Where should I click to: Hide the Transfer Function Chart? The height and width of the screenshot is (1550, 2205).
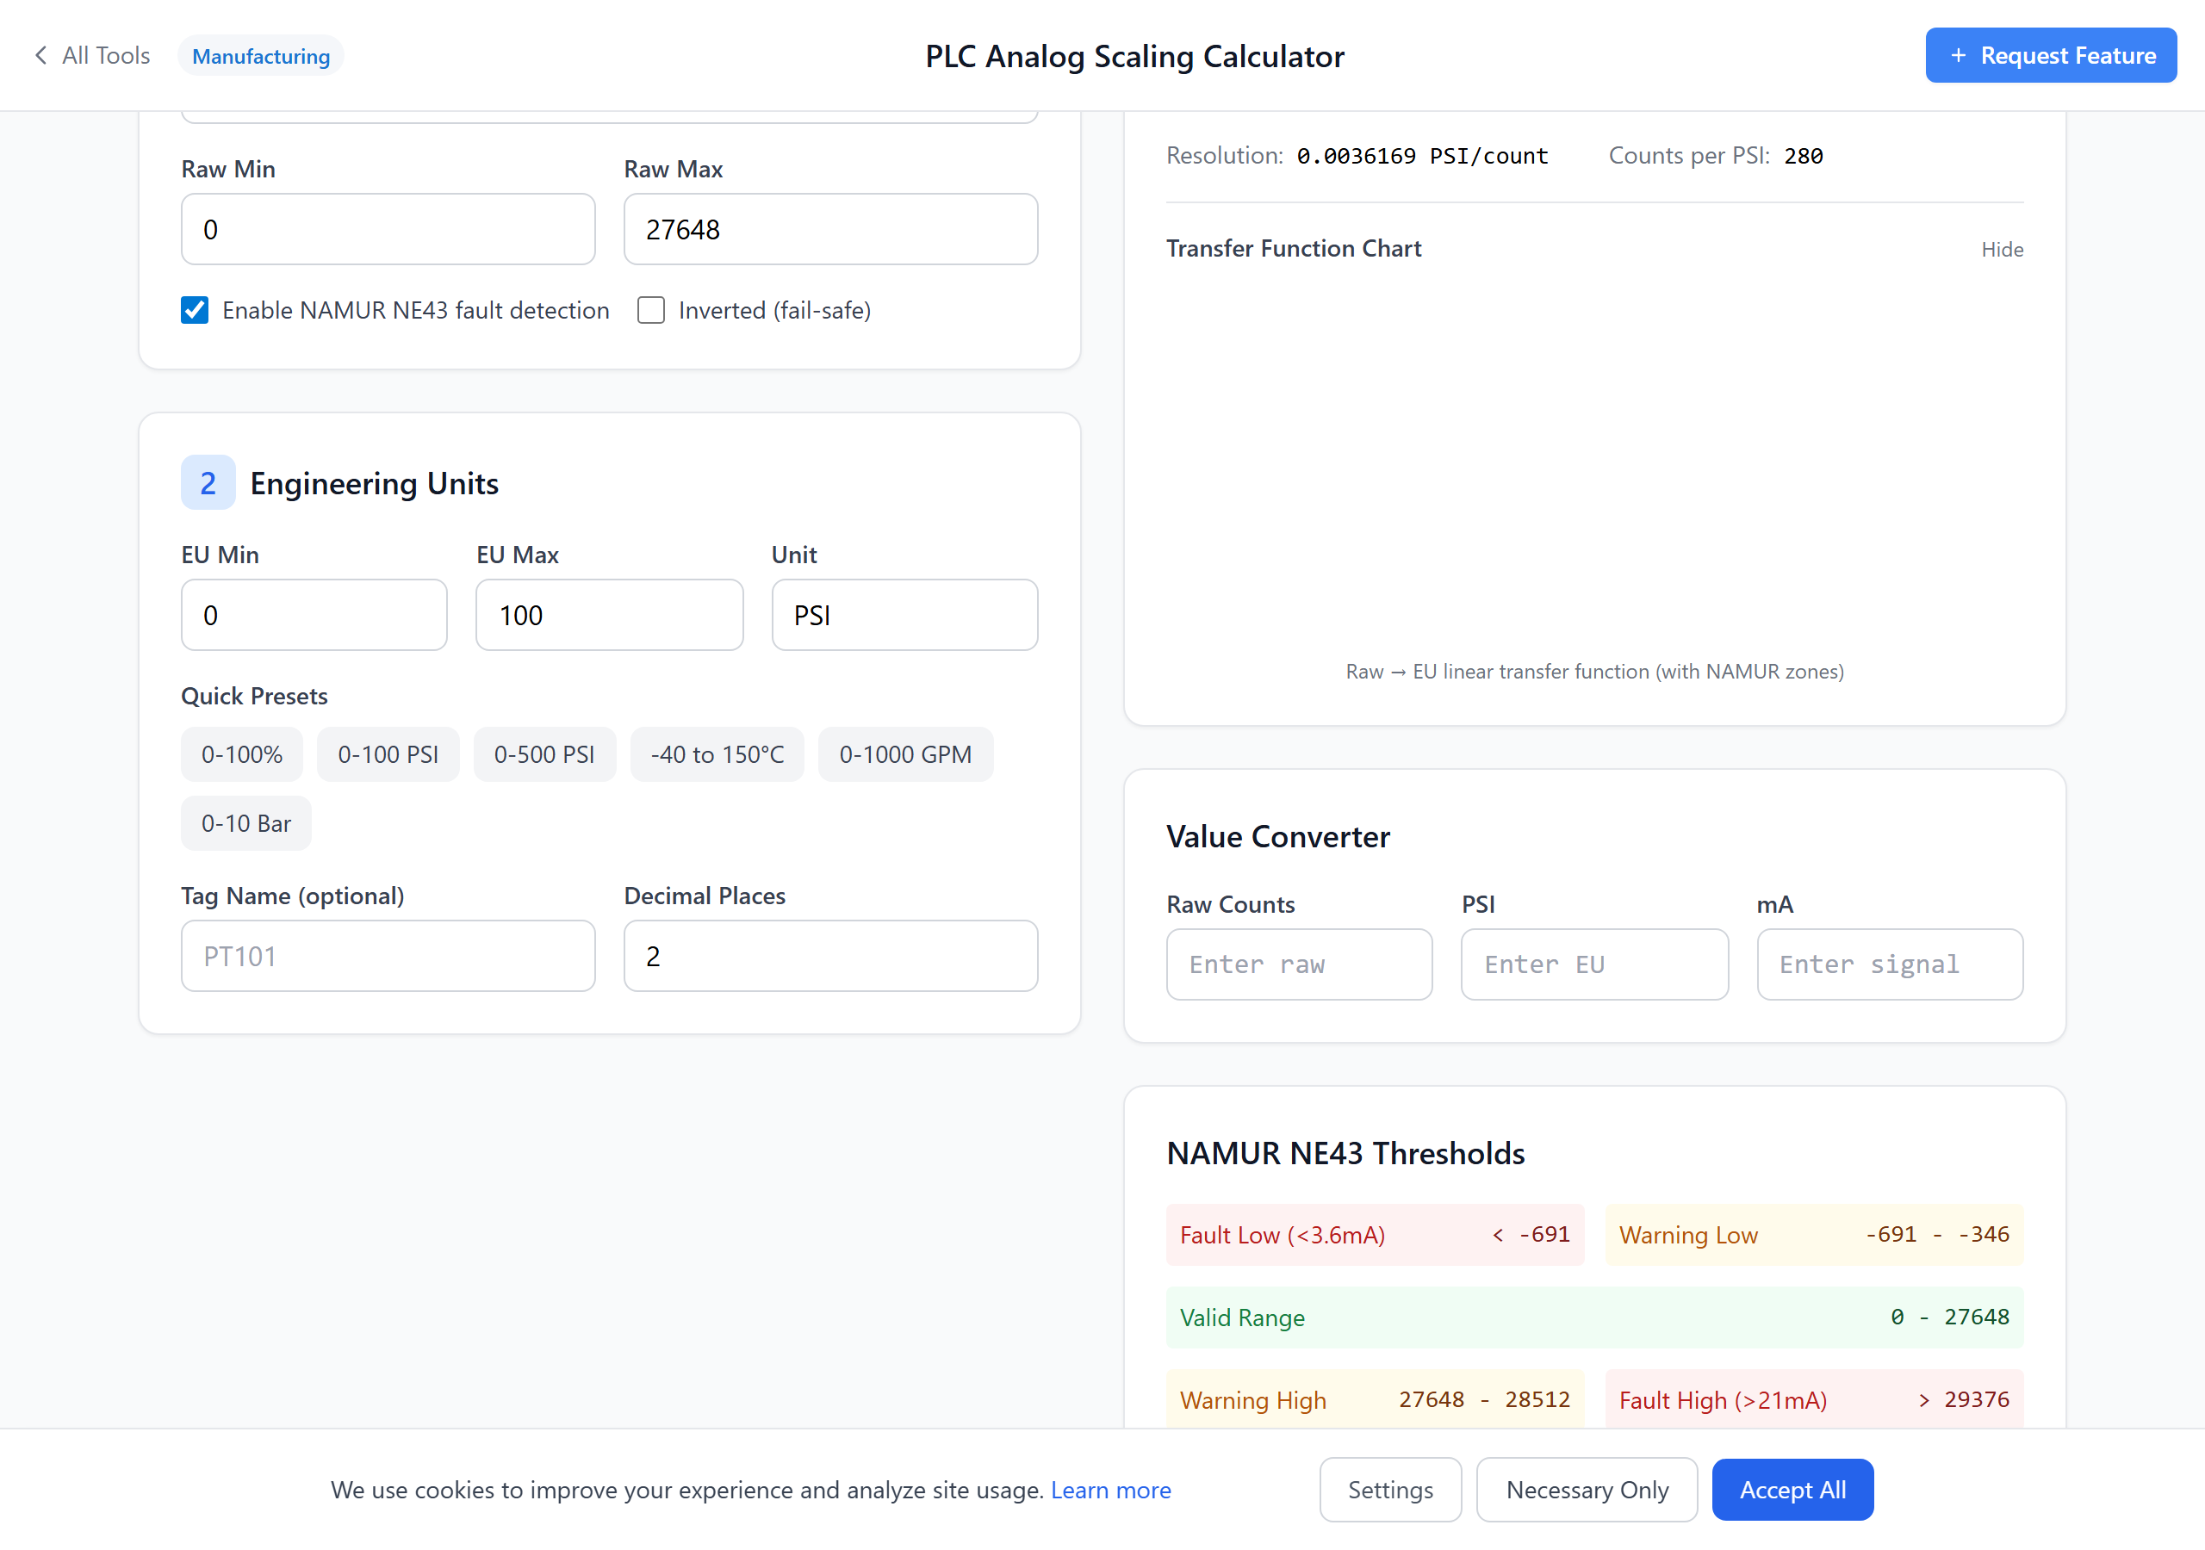click(2002, 250)
